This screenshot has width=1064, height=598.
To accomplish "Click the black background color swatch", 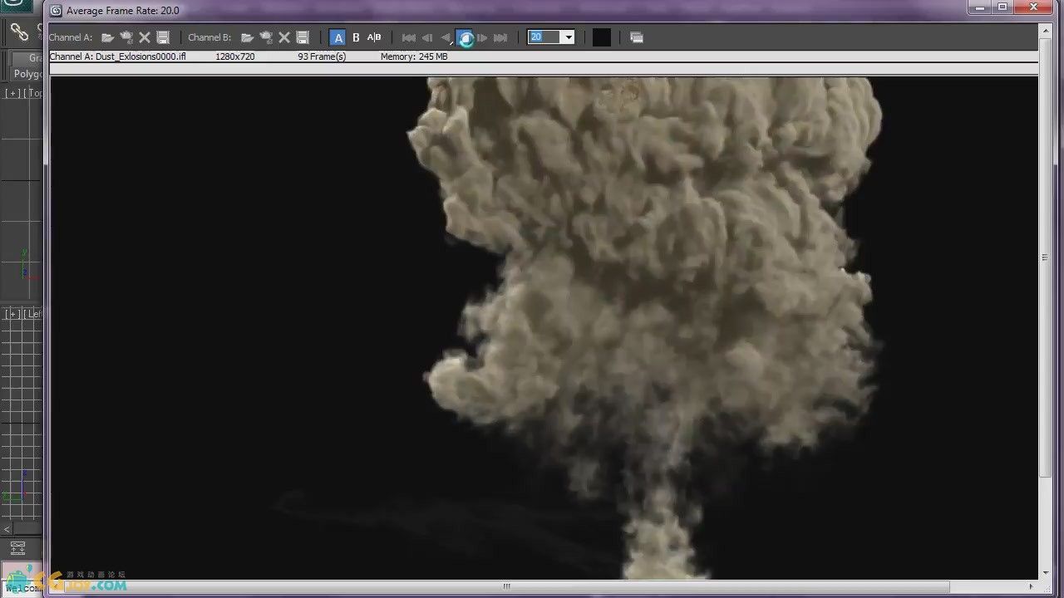I will click(x=602, y=37).
